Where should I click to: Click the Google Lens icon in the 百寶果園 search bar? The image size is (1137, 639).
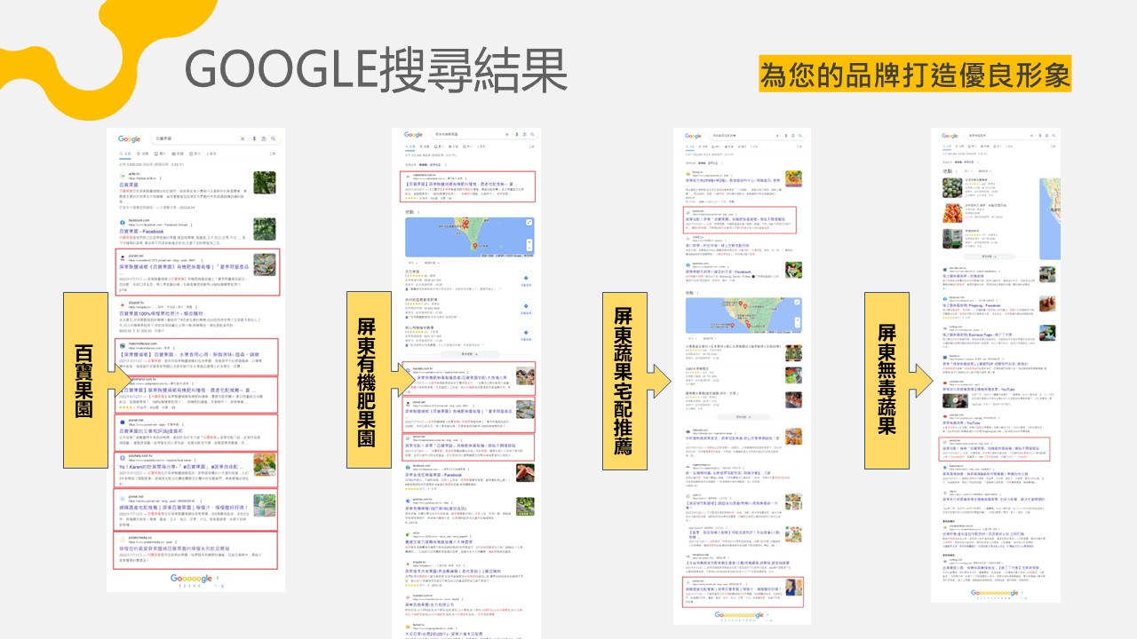click(x=264, y=138)
